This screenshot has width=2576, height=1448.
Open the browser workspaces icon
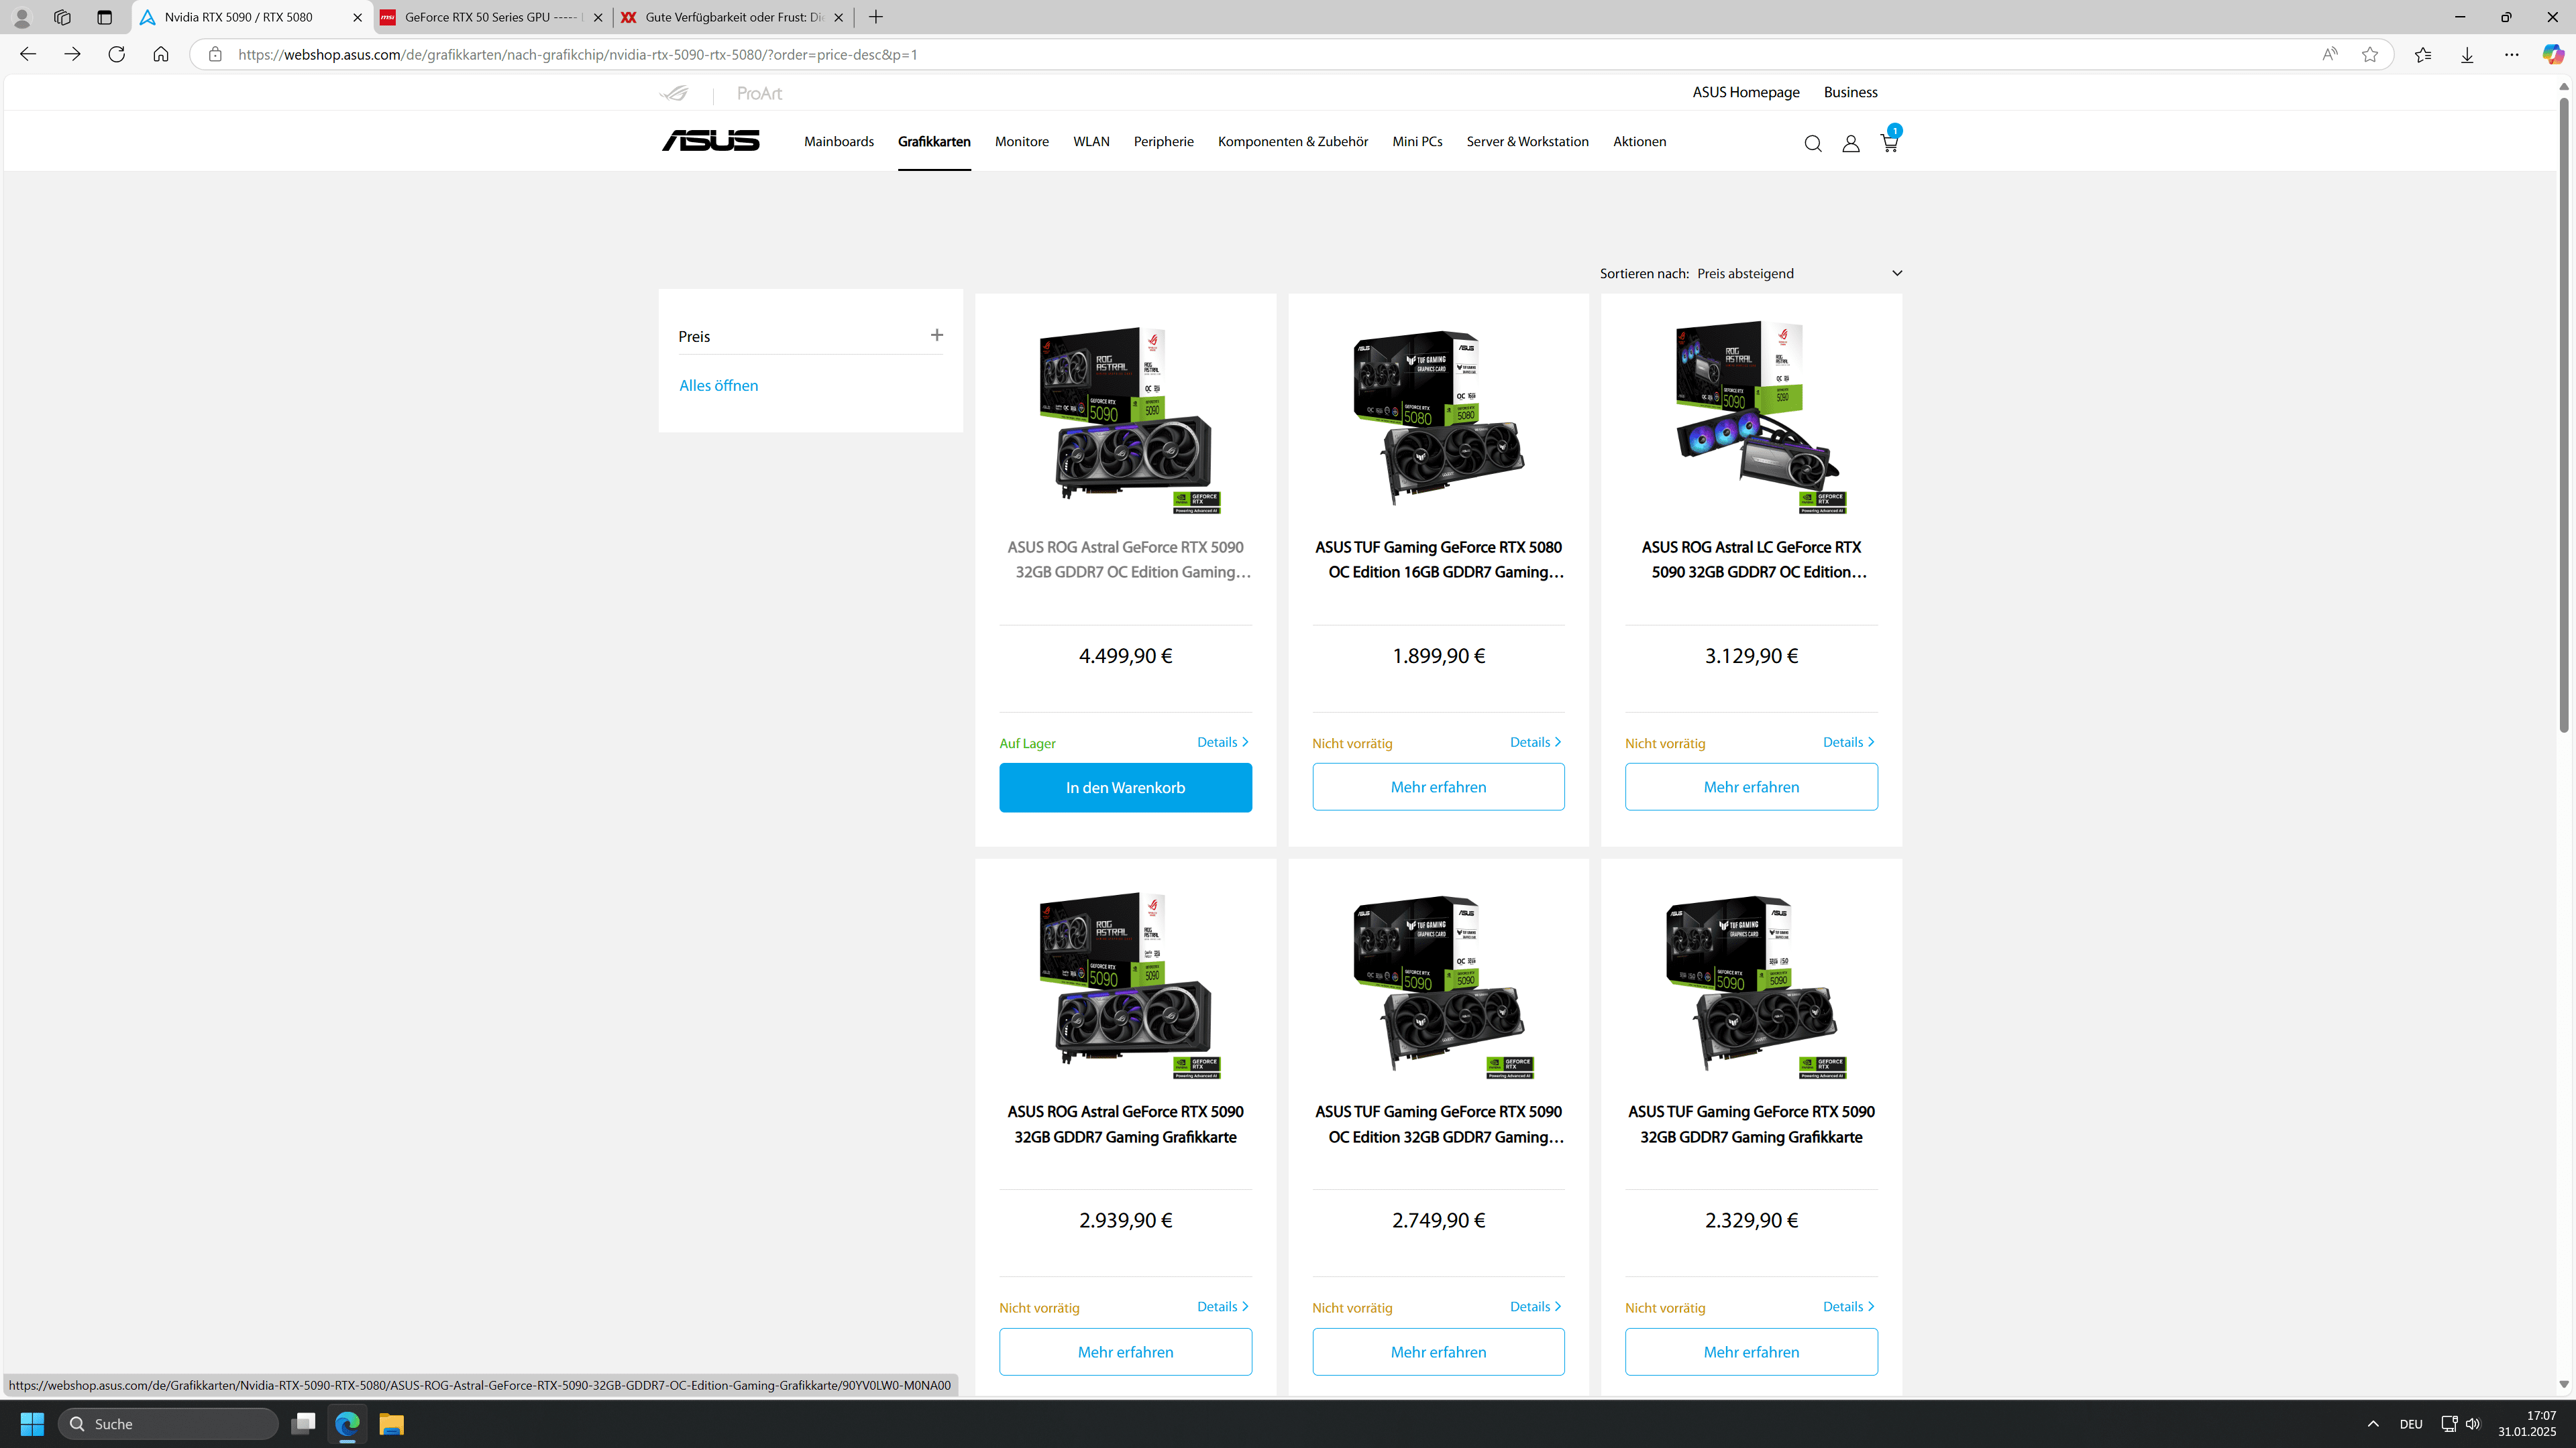[x=62, y=17]
